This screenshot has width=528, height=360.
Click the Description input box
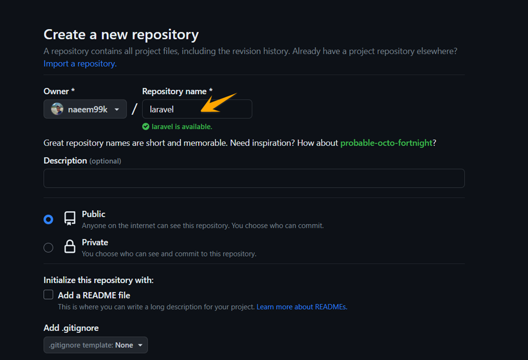[253, 178]
